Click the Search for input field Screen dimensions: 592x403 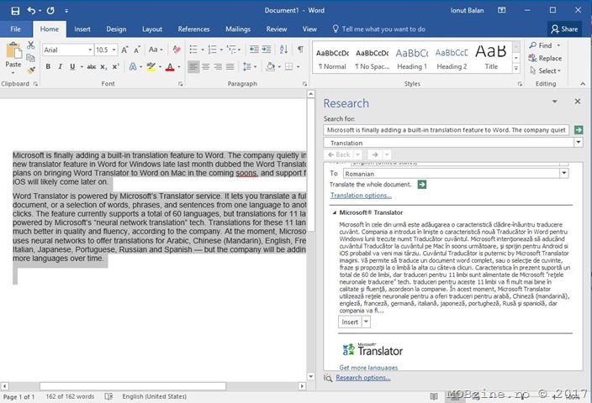pos(447,129)
